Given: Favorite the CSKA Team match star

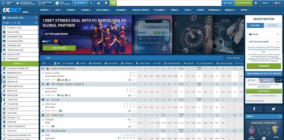Looking at the screenshot, I should pyautogui.click(x=43, y=111).
